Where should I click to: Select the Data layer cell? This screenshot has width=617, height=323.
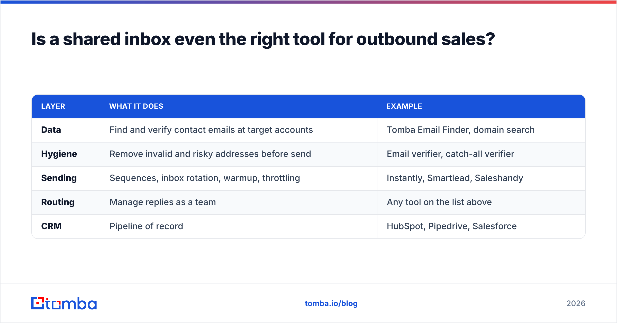(x=66, y=130)
